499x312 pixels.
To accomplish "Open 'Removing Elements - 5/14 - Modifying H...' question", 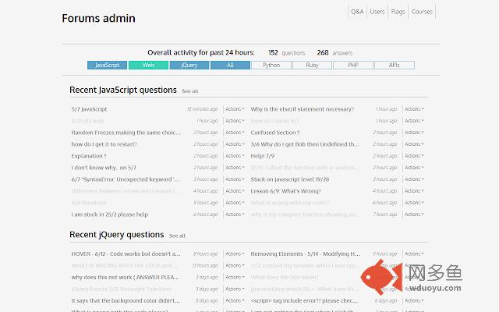I will [x=305, y=254].
